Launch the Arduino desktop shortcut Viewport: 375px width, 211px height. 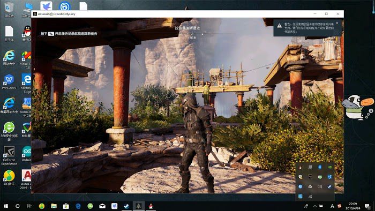26,154
